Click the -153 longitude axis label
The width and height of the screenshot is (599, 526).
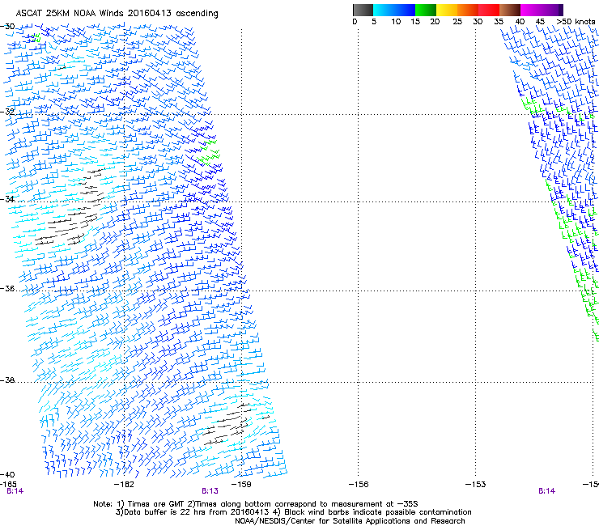[x=475, y=485]
